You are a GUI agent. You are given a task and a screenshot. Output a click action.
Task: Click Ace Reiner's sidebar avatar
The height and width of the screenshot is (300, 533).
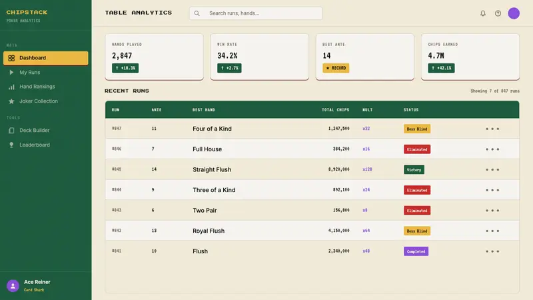click(x=13, y=286)
